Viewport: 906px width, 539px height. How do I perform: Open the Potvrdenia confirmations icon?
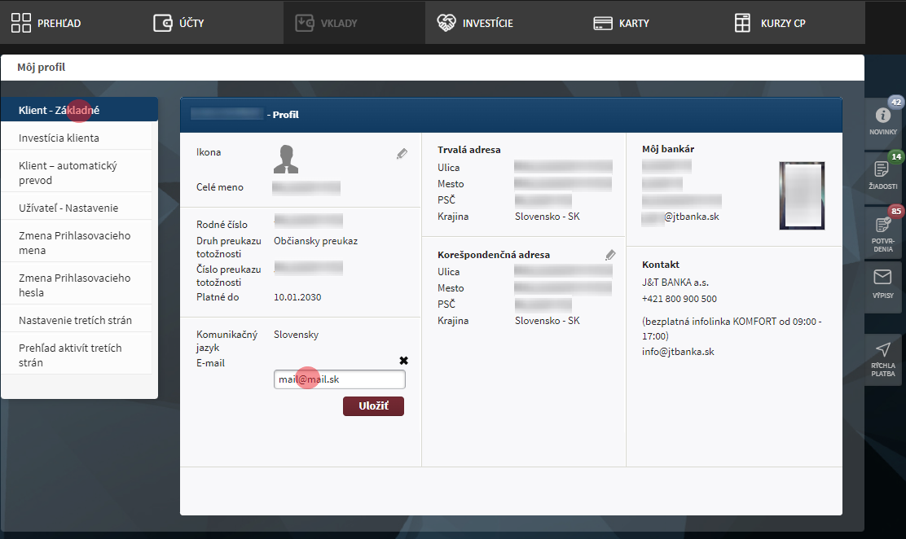click(882, 230)
